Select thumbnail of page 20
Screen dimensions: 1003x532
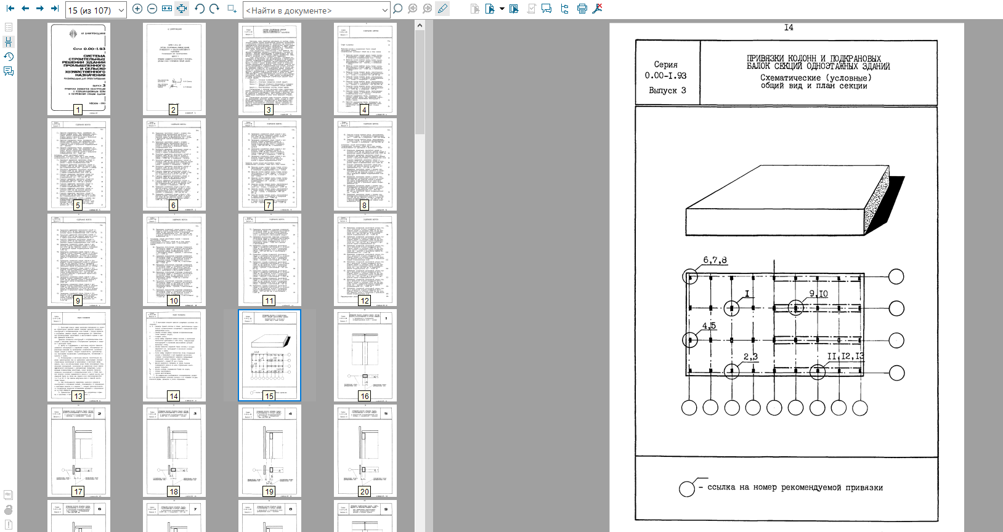pyautogui.click(x=365, y=451)
